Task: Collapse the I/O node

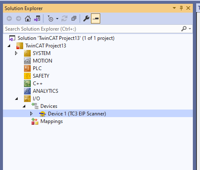Action: click(x=16, y=99)
